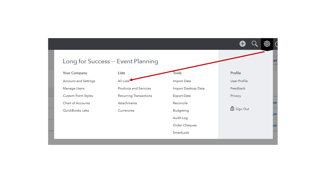The width and height of the screenshot is (326, 183).
Task: Open QuickBooks Labs
Action: tap(76, 111)
